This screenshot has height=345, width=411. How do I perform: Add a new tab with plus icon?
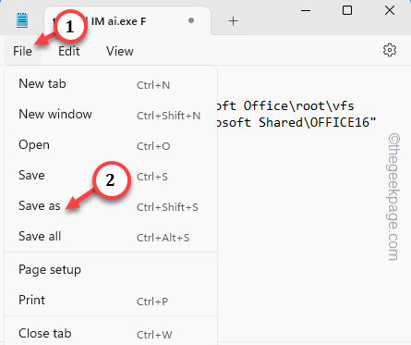pyautogui.click(x=233, y=21)
